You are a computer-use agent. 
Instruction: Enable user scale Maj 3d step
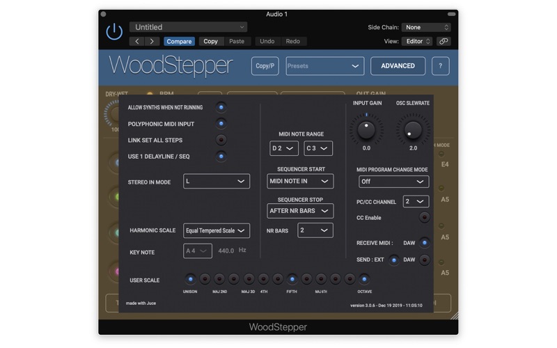[x=249, y=279]
